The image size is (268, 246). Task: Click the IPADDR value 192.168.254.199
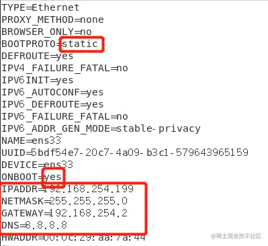(x=89, y=189)
